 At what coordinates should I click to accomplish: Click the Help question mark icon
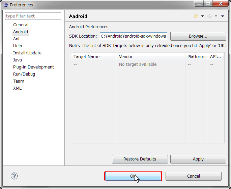tap(14, 176)
